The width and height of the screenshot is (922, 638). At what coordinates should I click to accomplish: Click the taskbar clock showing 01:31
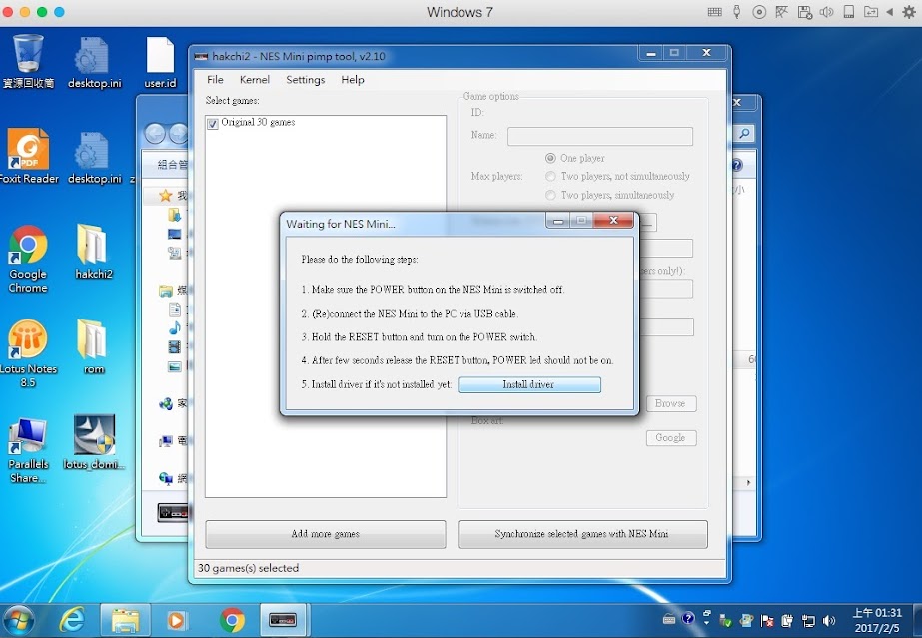877,620
